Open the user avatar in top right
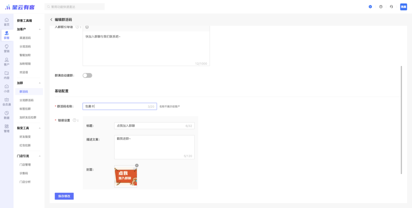Viewport: 412px width, 208px height. pos(403,7)
